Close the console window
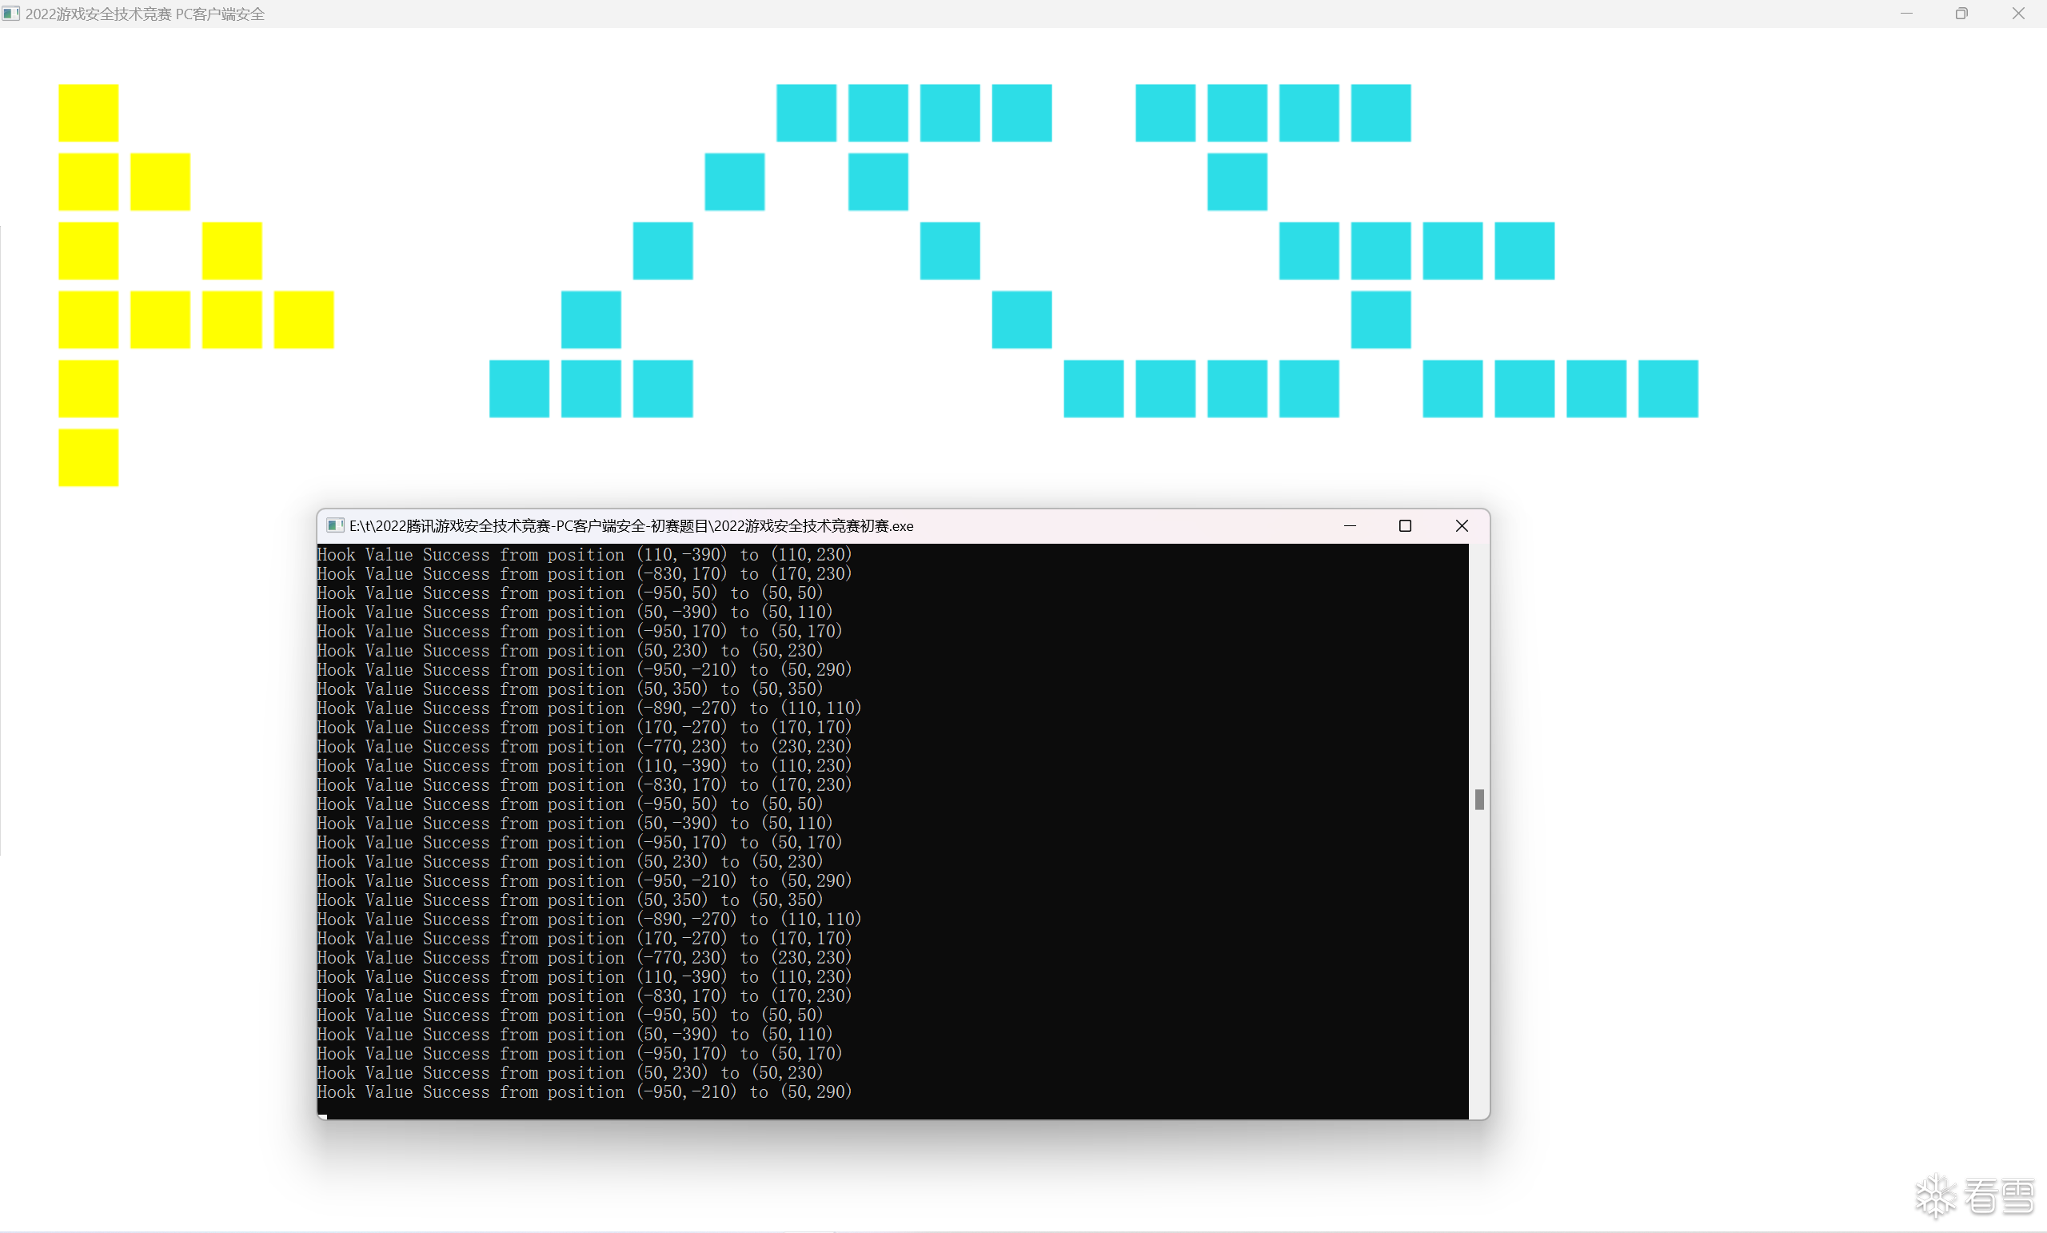The height and width of the screenshot is (1233, 2047). (x=1462, y=526)
